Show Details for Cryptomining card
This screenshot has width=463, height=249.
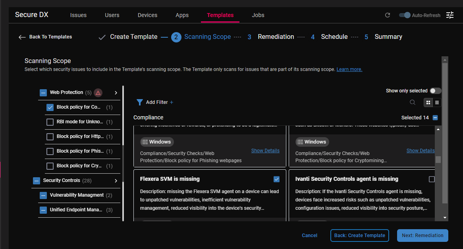coord(421,151)
